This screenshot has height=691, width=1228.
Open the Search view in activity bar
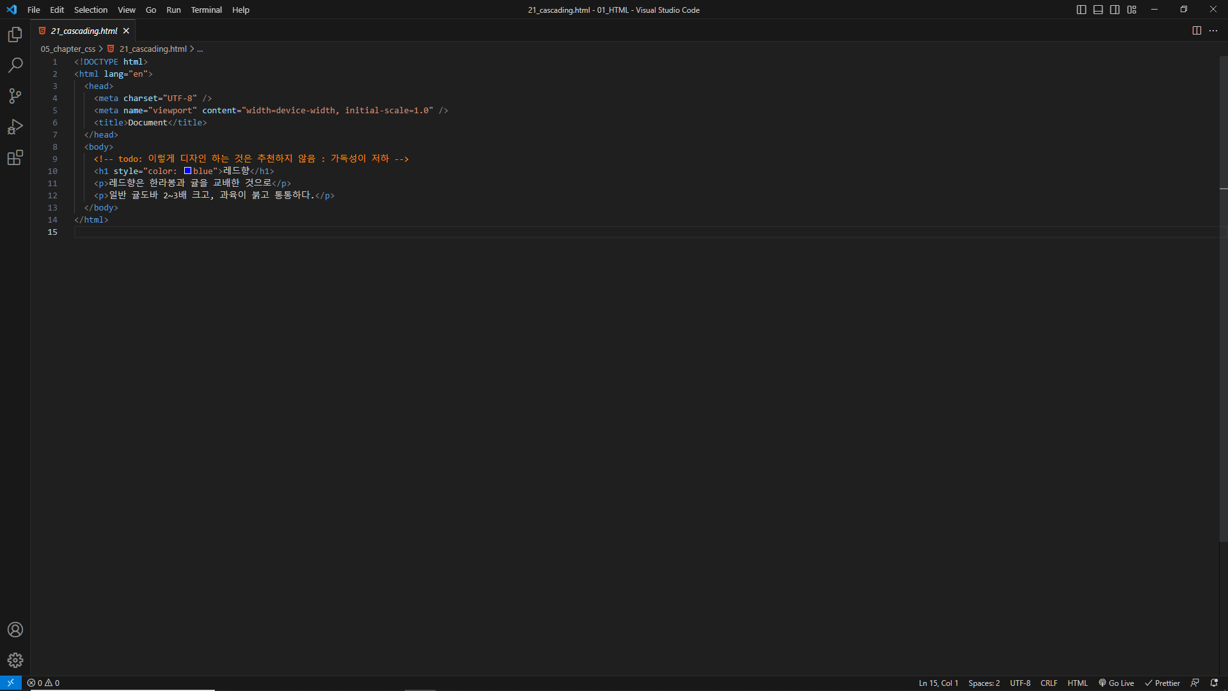[x=15, y=65]
